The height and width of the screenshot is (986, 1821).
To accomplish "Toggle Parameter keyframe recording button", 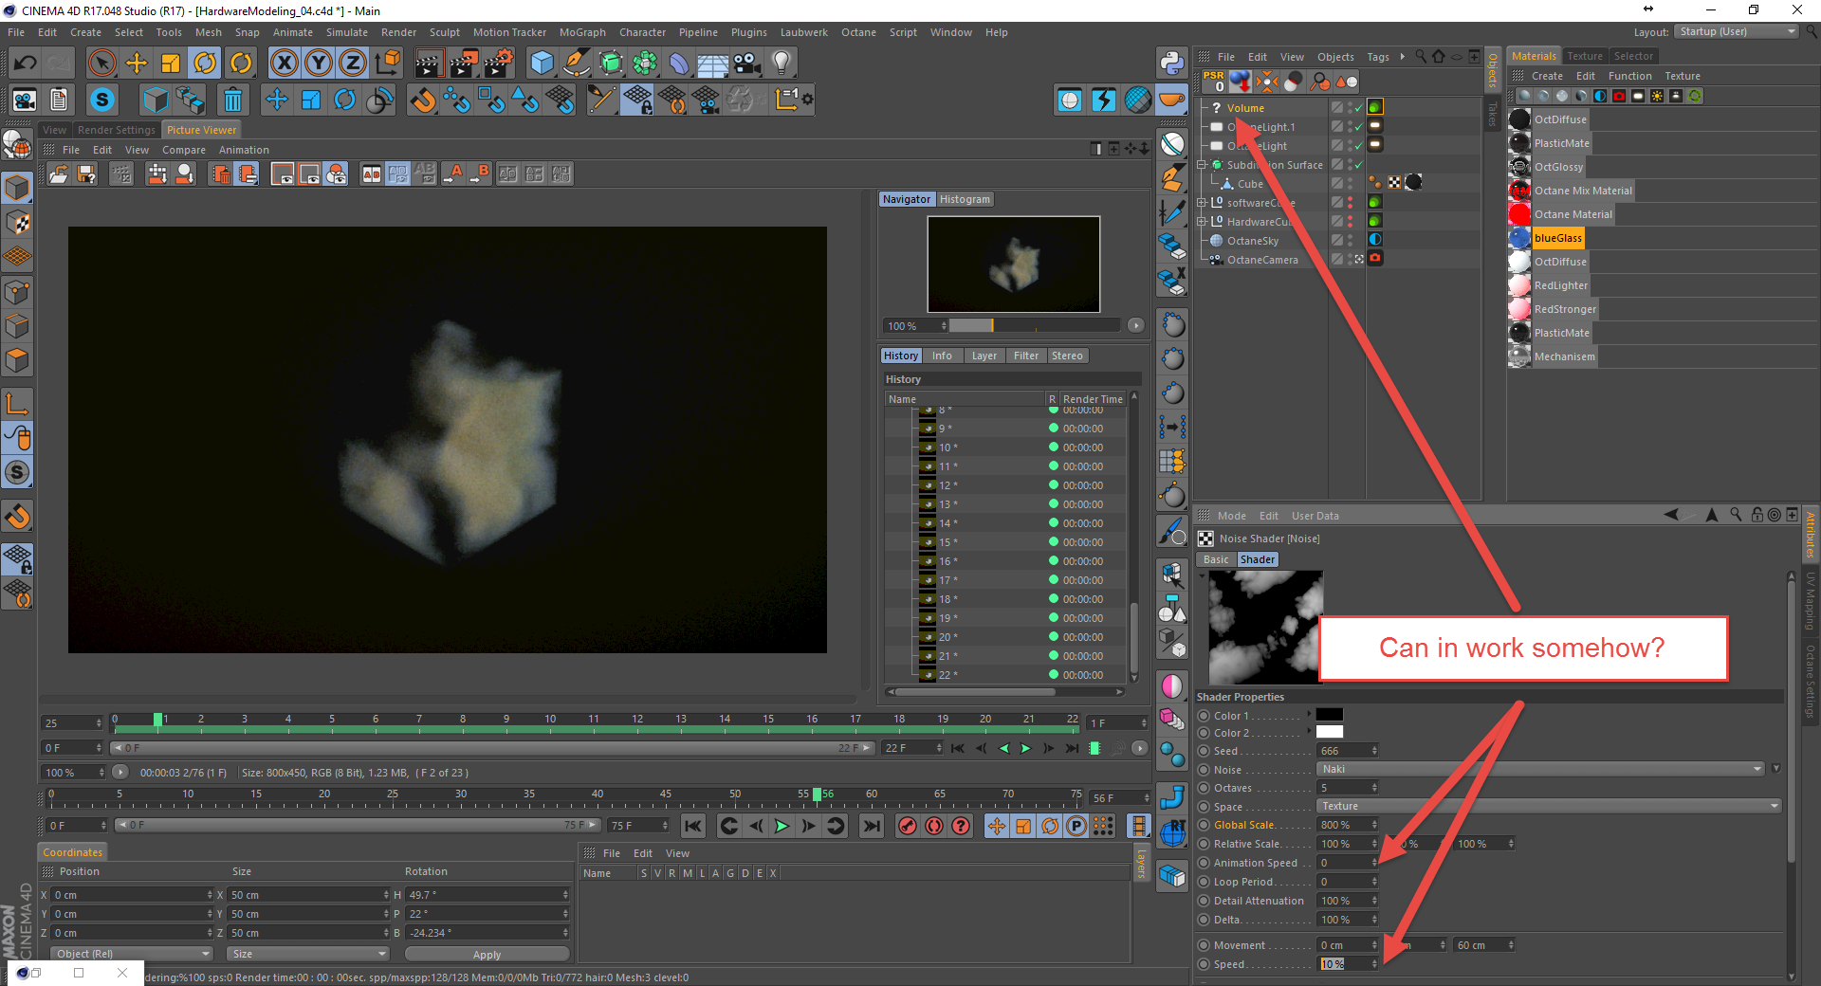I will point(1076,826).
